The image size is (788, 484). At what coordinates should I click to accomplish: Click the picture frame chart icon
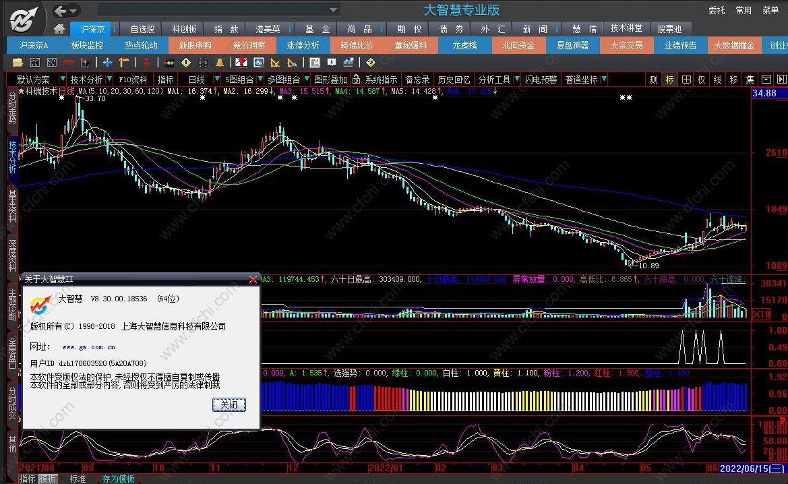tap(259, 62)
